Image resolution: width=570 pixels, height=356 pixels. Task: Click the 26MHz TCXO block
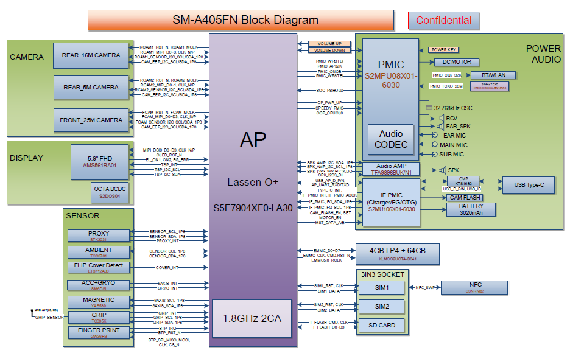489,86
